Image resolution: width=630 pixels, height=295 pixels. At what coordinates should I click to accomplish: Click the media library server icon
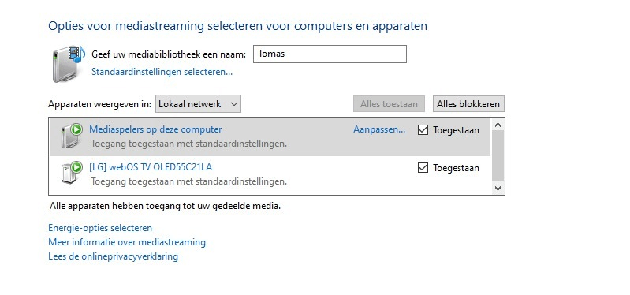click(x=69, y=64)
